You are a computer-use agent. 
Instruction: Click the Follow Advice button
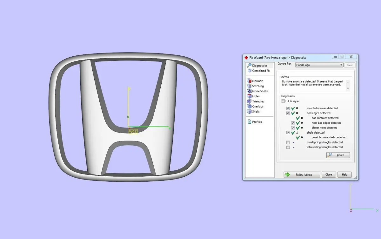[302, 174]
